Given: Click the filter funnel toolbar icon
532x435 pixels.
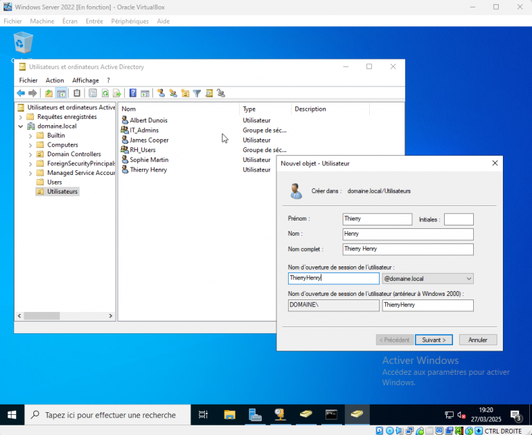Looking at the screenshot, I should (197, 93).
